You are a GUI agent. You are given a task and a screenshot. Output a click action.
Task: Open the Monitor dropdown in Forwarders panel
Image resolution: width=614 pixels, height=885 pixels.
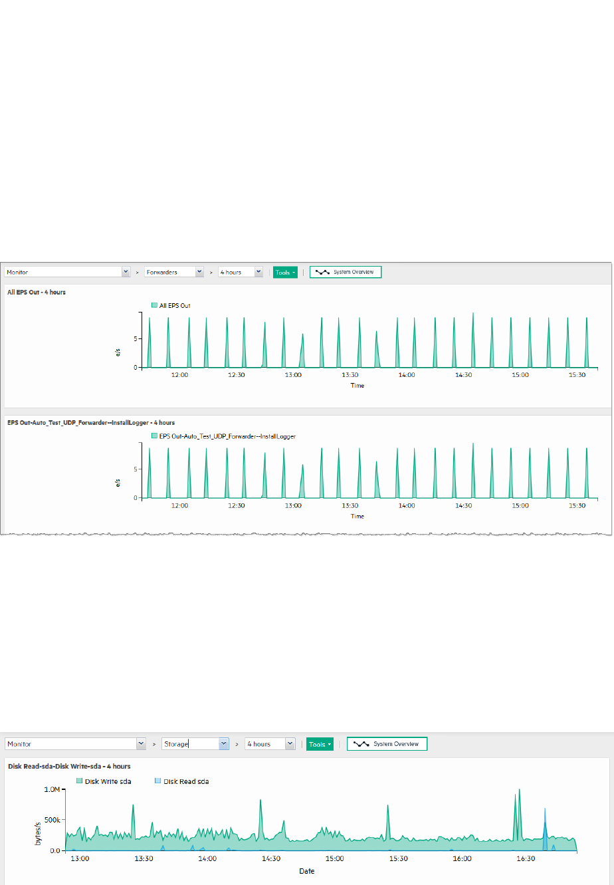click(67, 272)
